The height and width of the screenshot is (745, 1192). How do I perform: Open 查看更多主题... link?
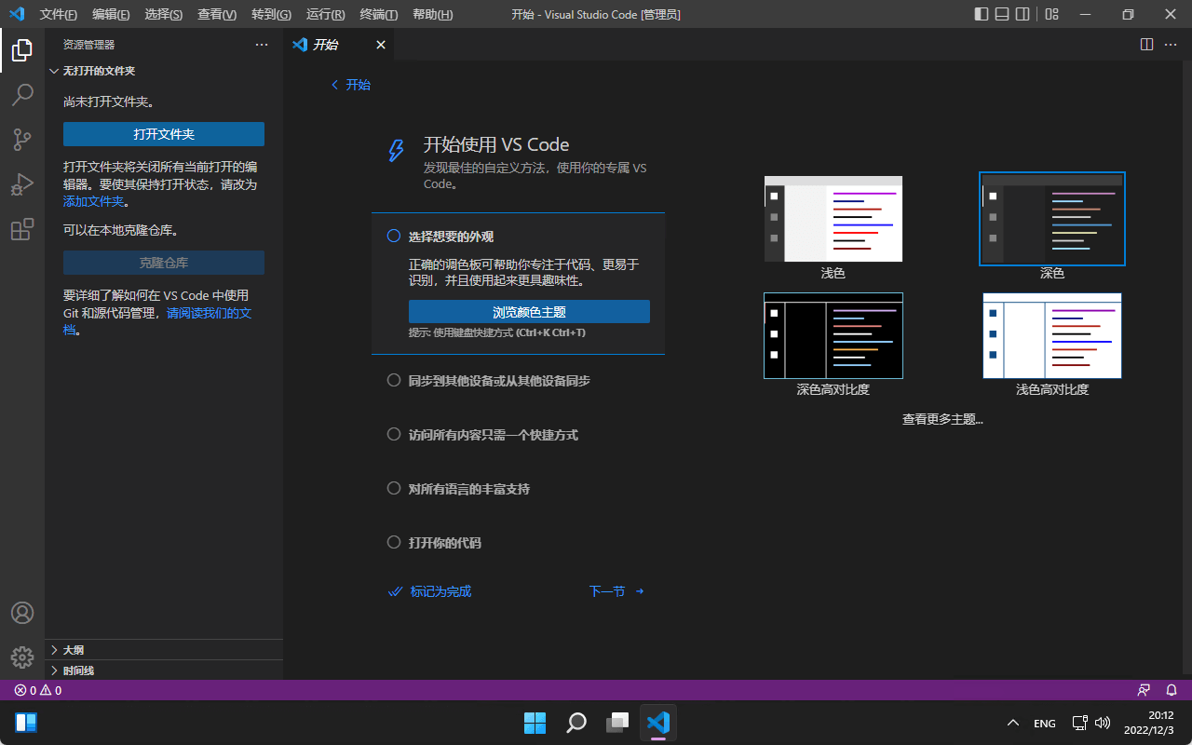[942, 419]
